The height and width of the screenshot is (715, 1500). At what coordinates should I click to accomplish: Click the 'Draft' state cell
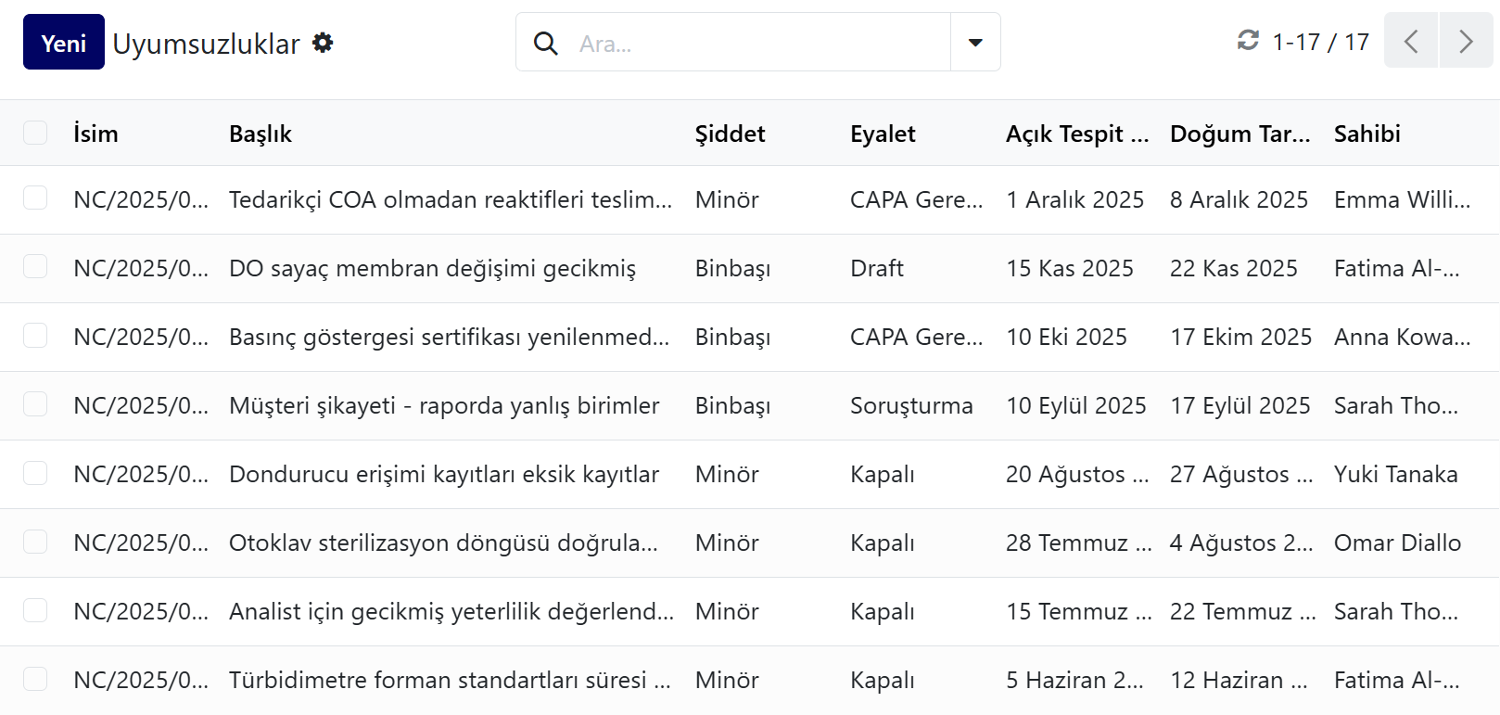click(x=876, y=268)
